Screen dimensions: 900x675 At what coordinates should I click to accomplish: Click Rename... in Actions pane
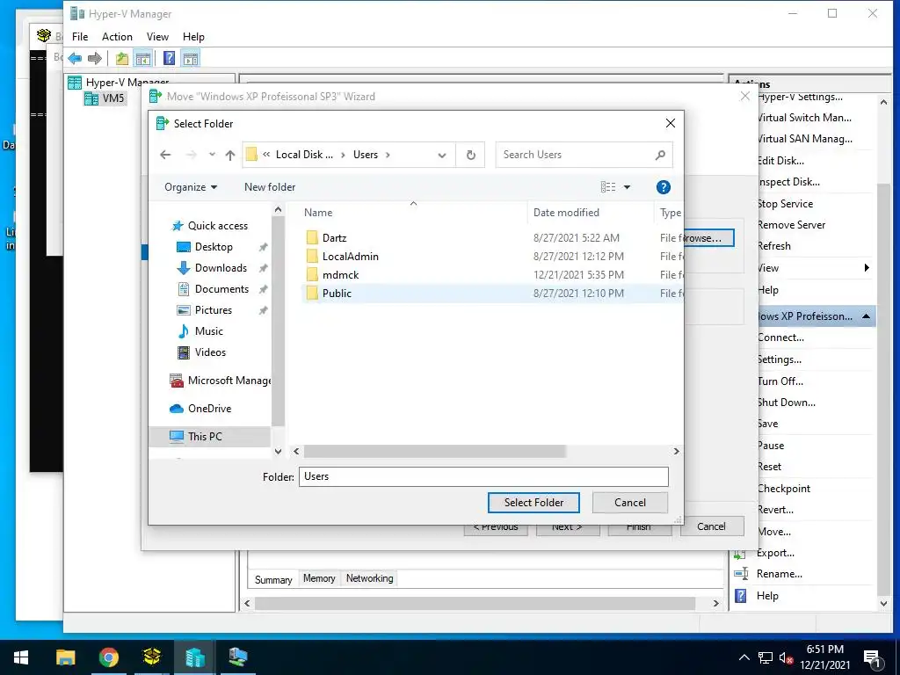point(779,574)
